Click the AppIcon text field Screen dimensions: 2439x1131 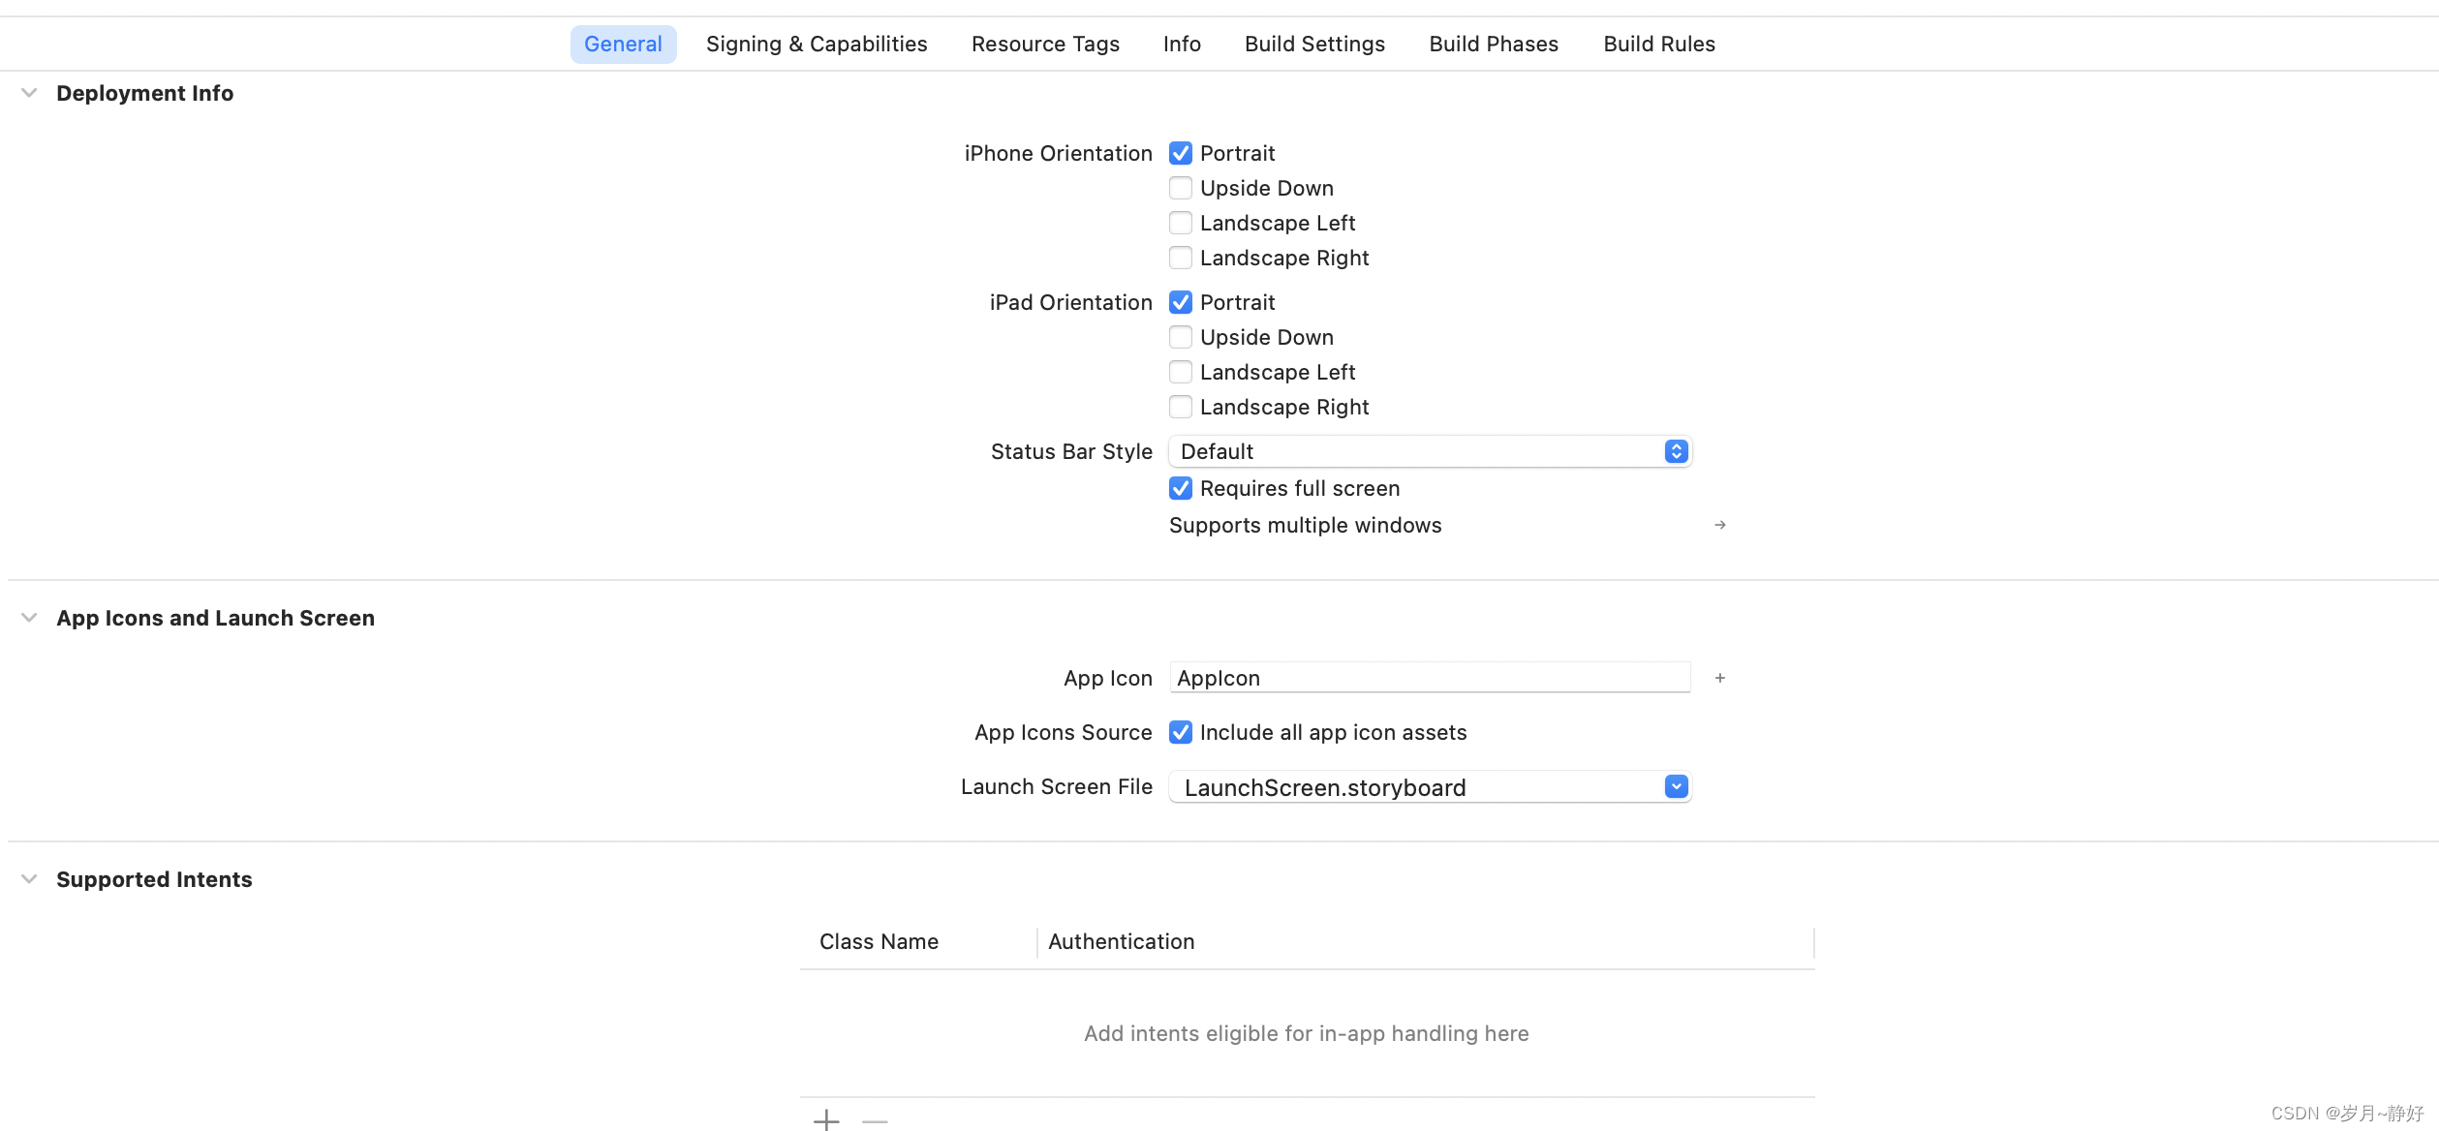[x=1430, y=678]
